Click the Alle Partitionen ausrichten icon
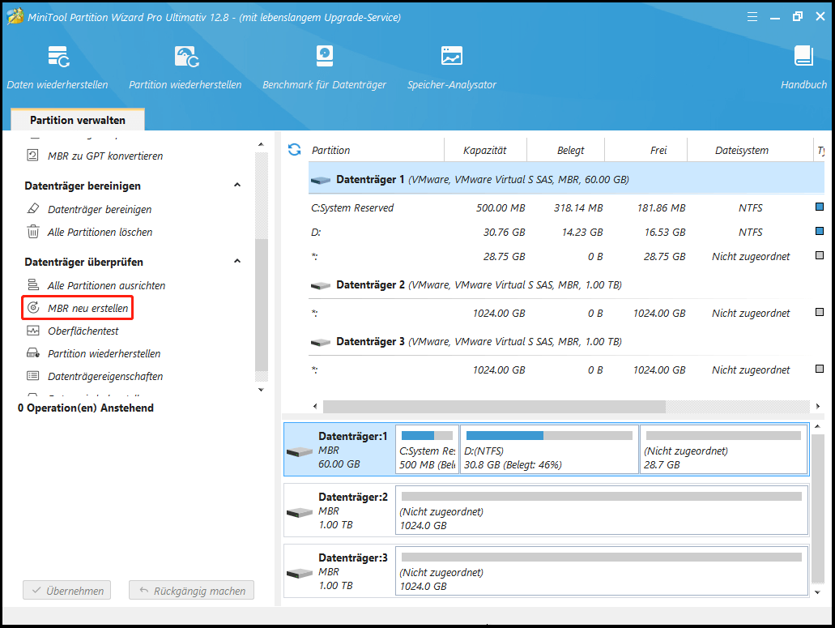Image resolution: width=835 pixels, height=628 pixels. pyautogui.click(x=33, y=285)
